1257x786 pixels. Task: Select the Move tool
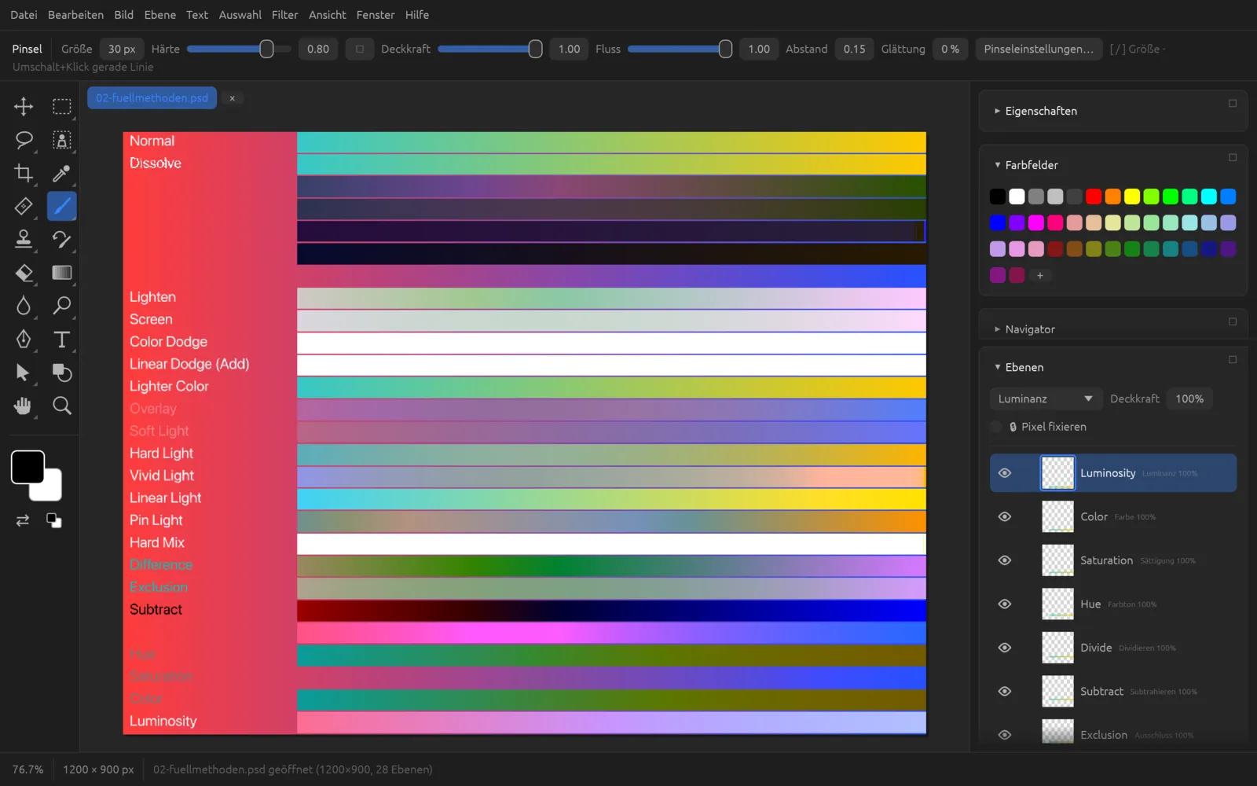(24, 106)
